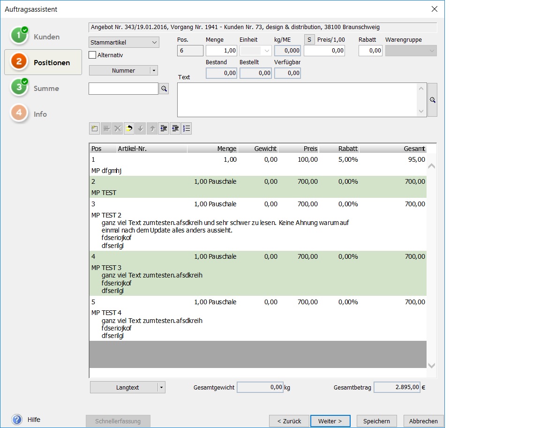Screen dimensions: 540x428
Task: Click the 5,00% discount value
Action: point(348,160)
